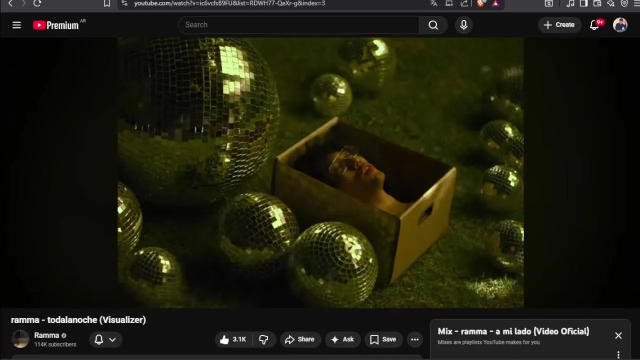640x360 pixels.
Task: Open Mix - ramma - a mi lado playlist title
Action: 513,331
